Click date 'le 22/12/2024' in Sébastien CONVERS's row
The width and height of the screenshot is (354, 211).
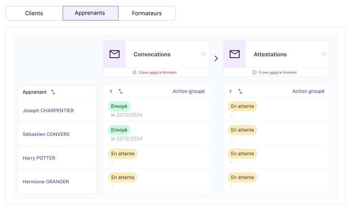126,139
